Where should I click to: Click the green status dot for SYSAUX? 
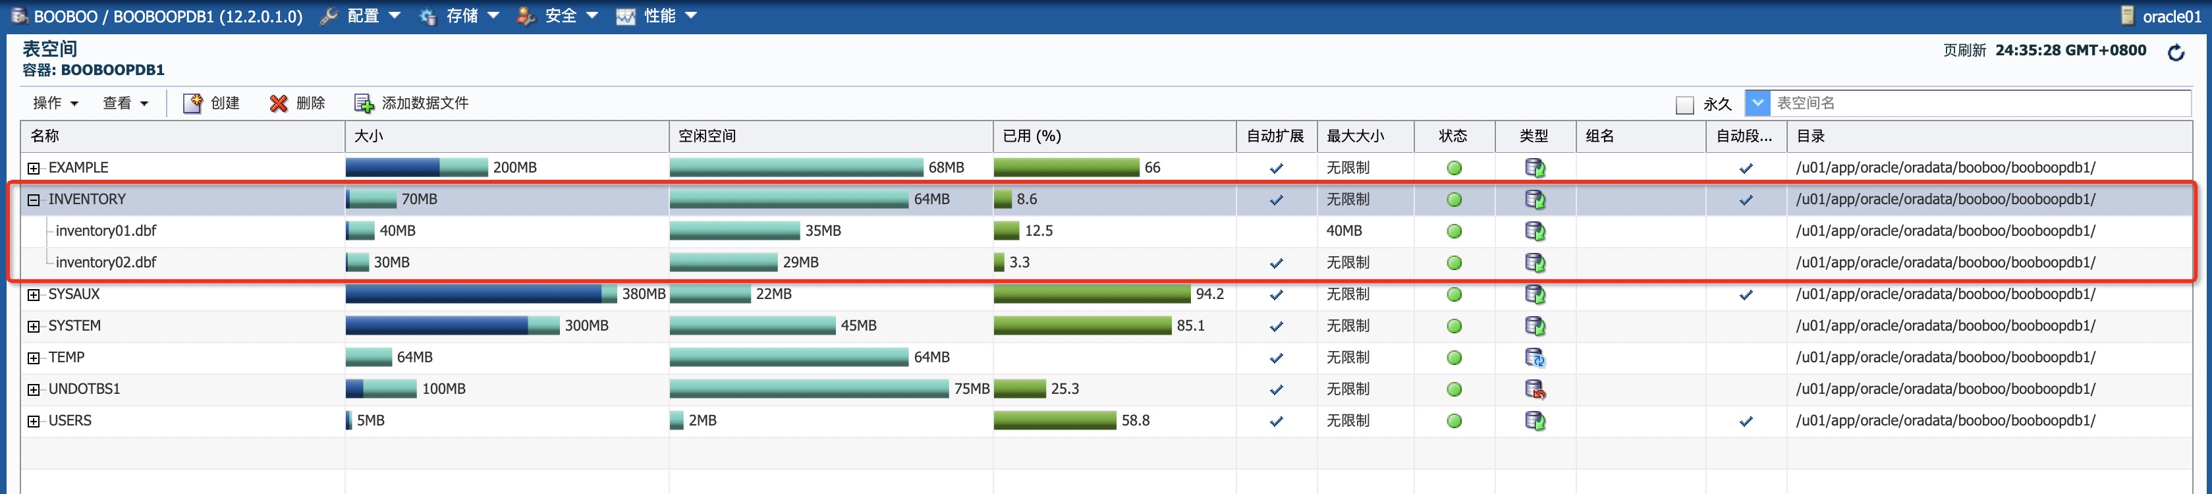1454,294
